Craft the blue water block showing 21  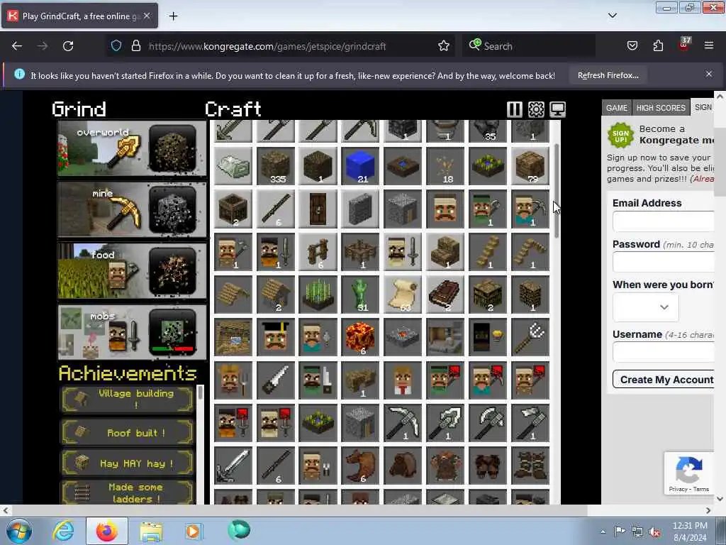click(360, 166)
